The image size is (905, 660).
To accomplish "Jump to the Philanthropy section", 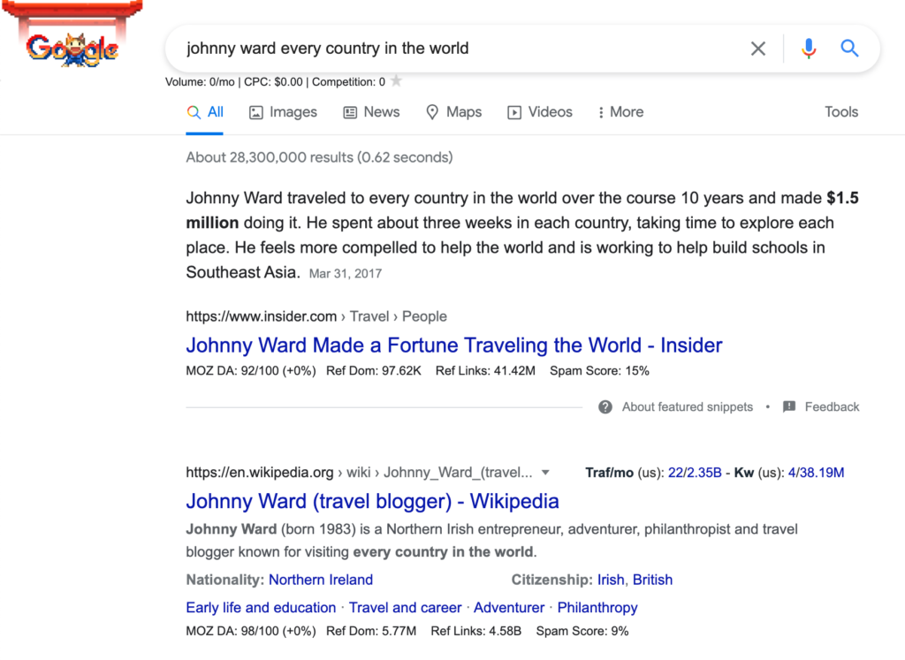I will tap(597, 608).
